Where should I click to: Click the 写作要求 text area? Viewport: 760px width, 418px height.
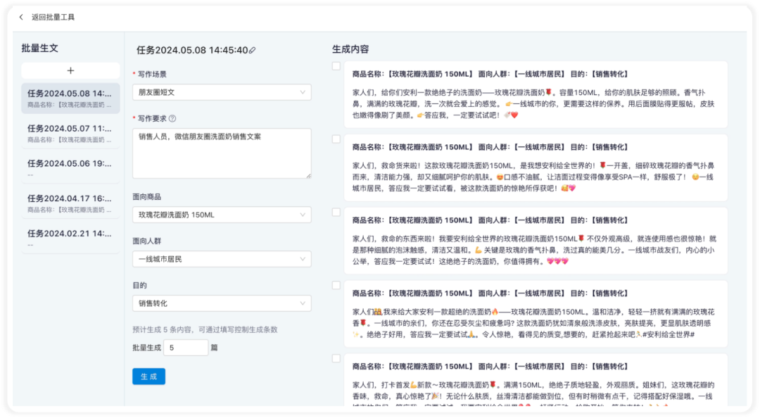(x=222, y=153)
